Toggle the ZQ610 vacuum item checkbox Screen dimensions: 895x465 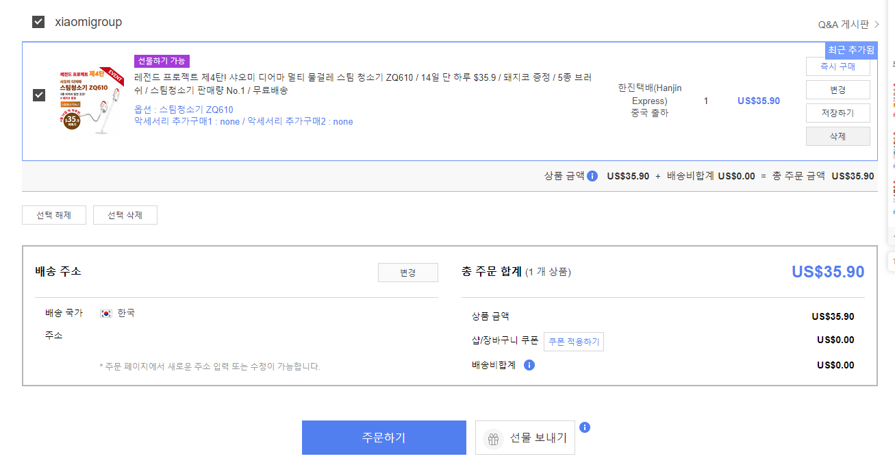[39, 95]
